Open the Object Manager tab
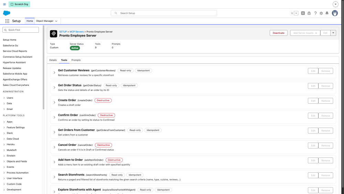 tap(44, 21)
